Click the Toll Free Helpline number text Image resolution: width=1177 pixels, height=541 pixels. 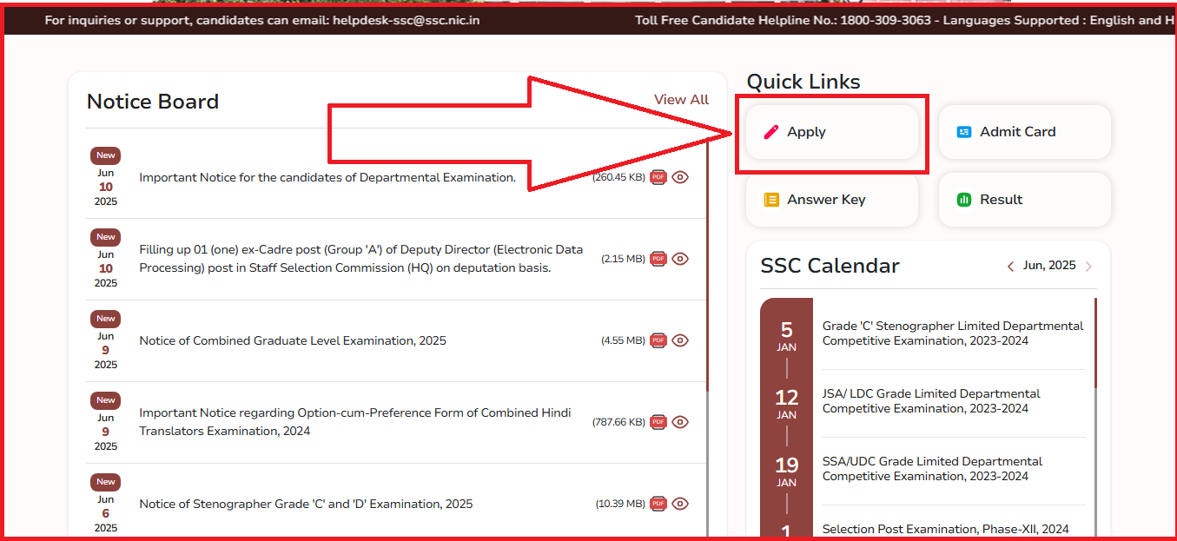coord(885,20)
